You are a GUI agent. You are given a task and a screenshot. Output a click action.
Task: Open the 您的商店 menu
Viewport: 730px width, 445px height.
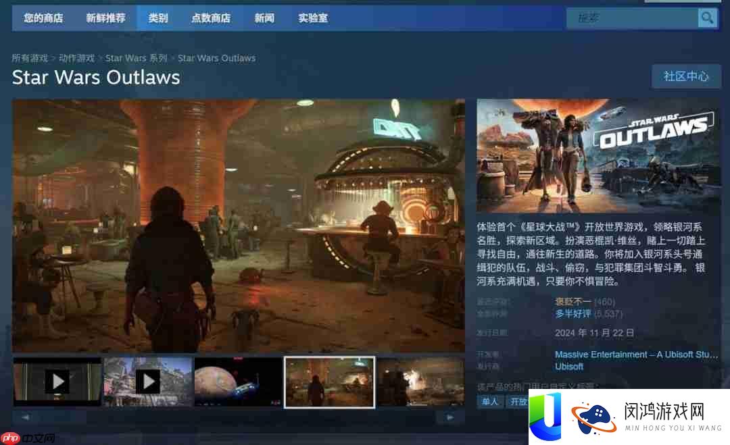43,18
